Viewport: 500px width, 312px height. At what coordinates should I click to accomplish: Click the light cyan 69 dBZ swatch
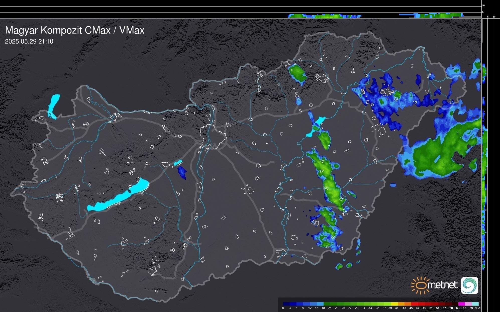[x=475, y=304]
